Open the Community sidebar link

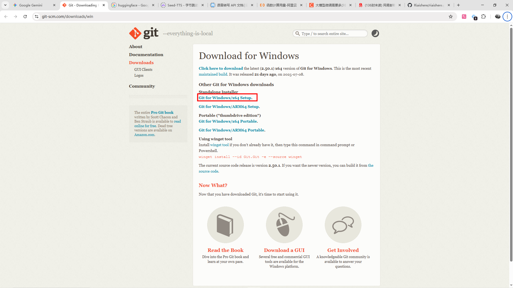(x=142, y=86)
